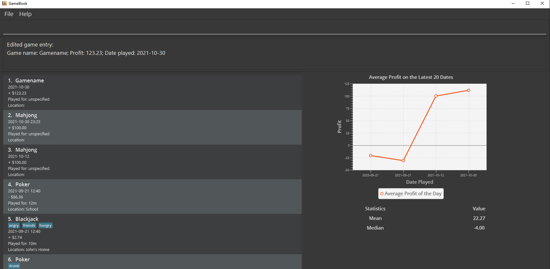This screenshot has width=550, height=269.
Task: Click the Date Played axis label
Action: click(420, 182)
